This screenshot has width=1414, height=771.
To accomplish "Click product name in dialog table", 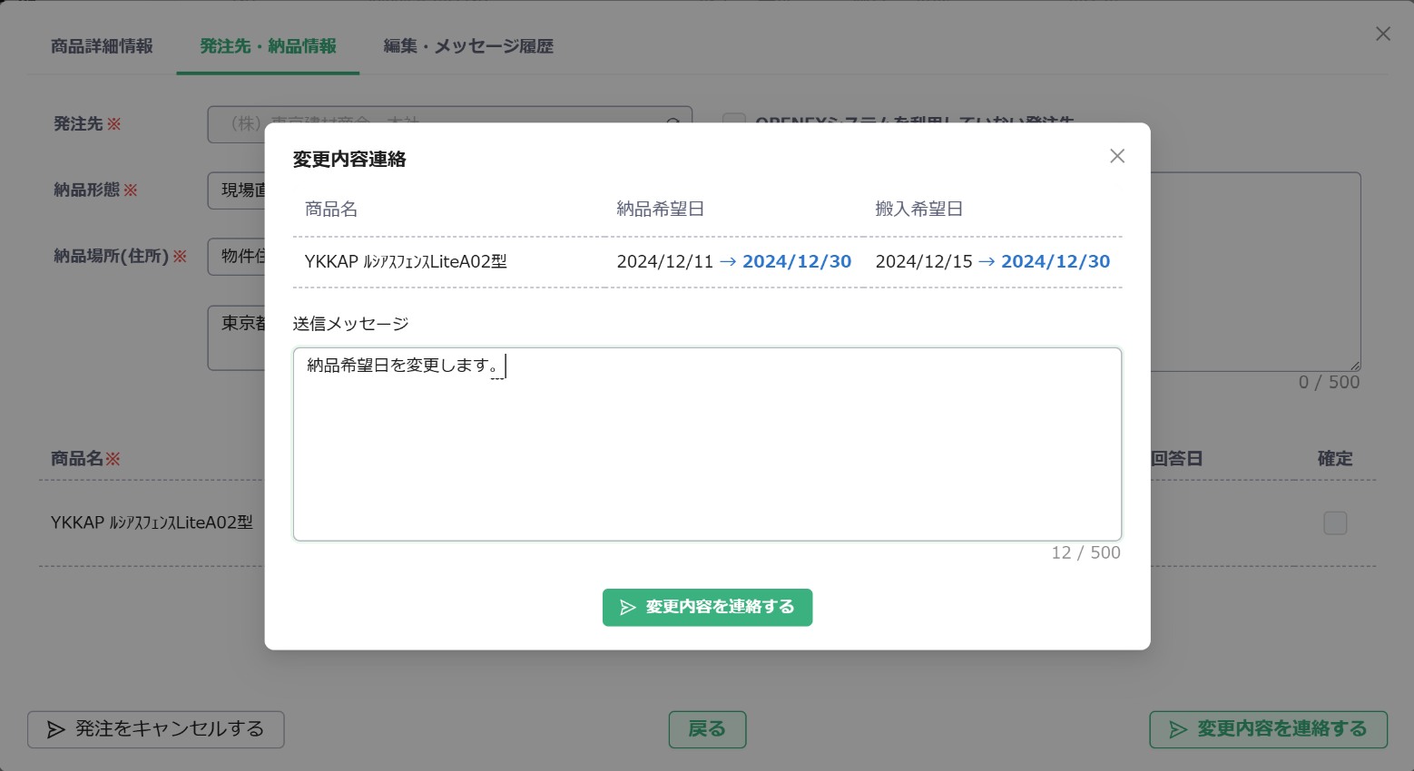I will pyautogui.click(x=406, y=262).
